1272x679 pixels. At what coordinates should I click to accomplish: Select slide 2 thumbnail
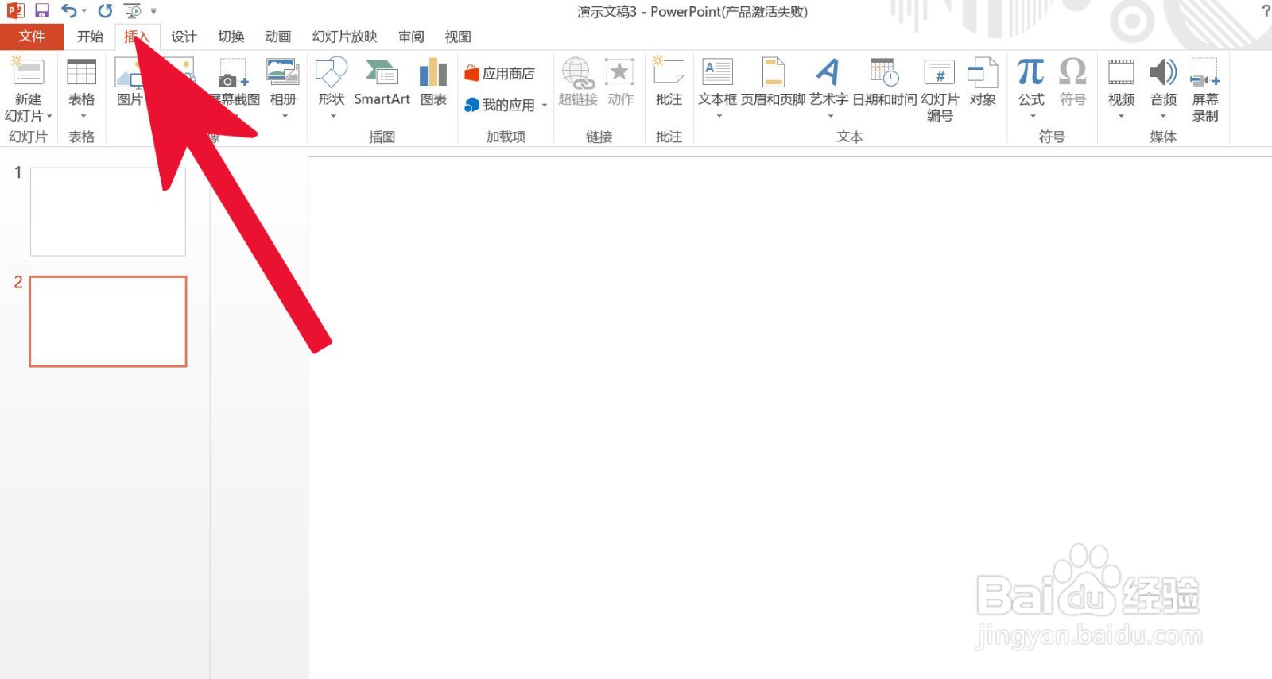click(108, 322)
